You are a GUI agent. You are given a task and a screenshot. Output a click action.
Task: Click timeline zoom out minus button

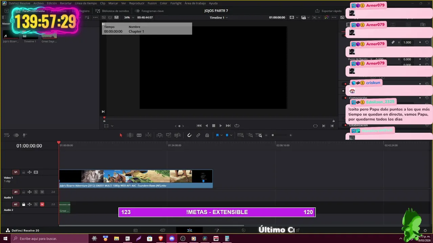pos(266,135)
